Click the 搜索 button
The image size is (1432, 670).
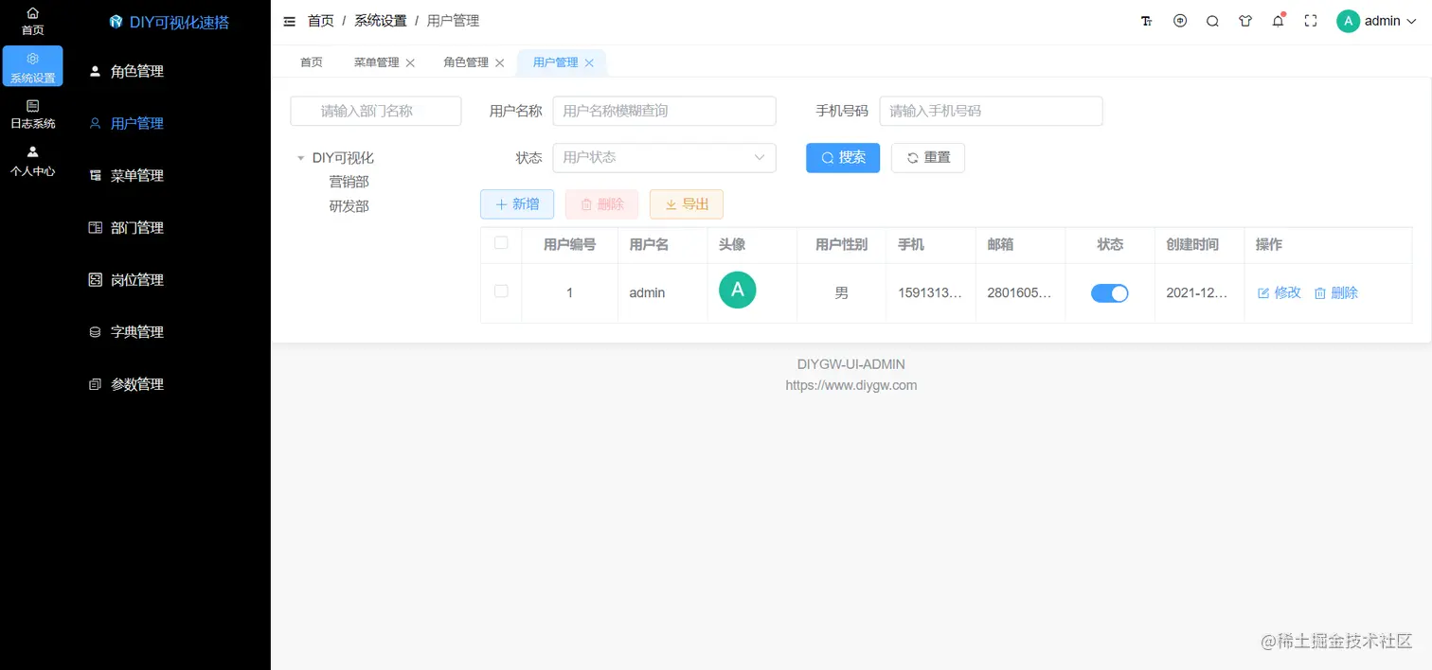[843, 158]
